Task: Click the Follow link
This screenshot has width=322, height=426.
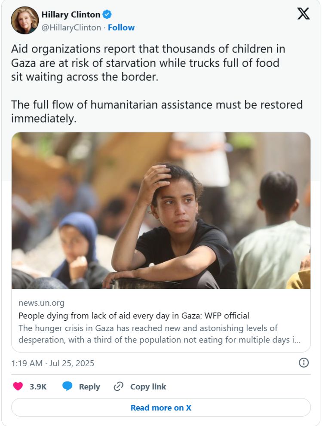Action: tap(121, 28)
